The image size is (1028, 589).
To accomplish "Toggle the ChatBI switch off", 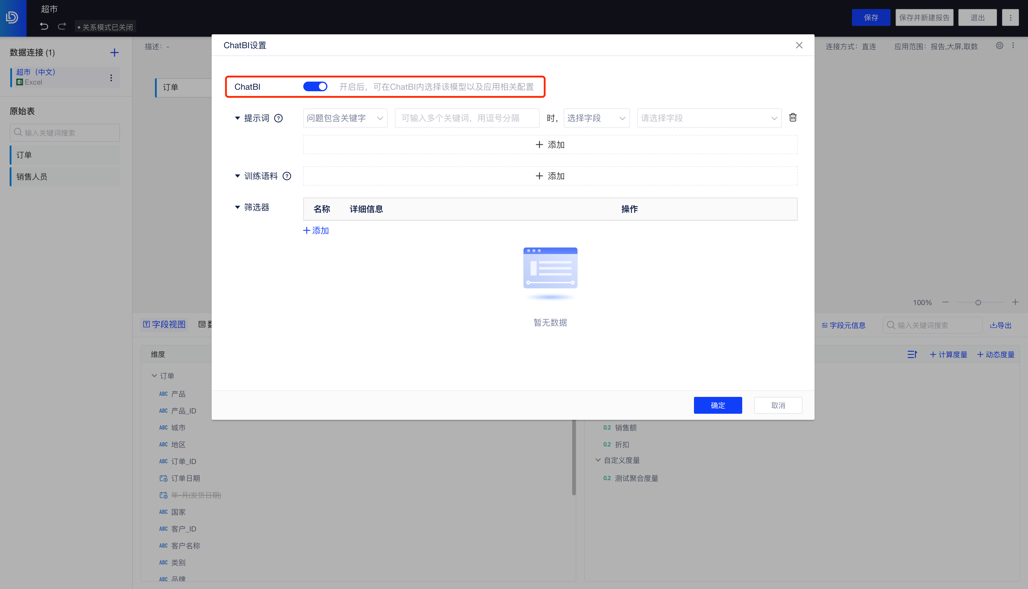I will point(315,86).
